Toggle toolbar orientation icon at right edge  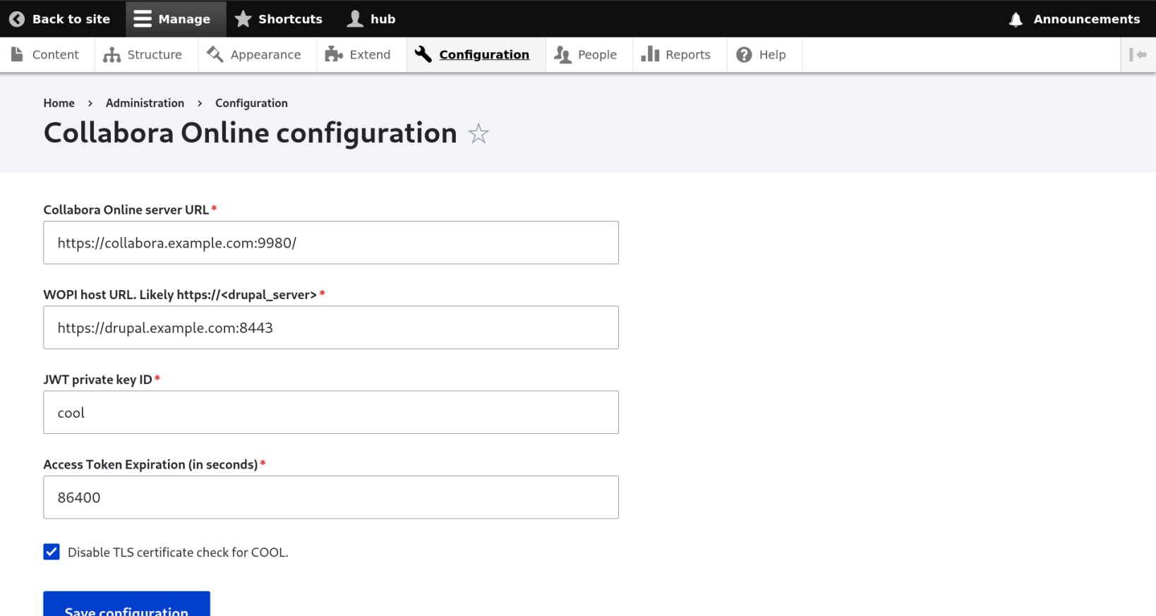pos(1138,55)
